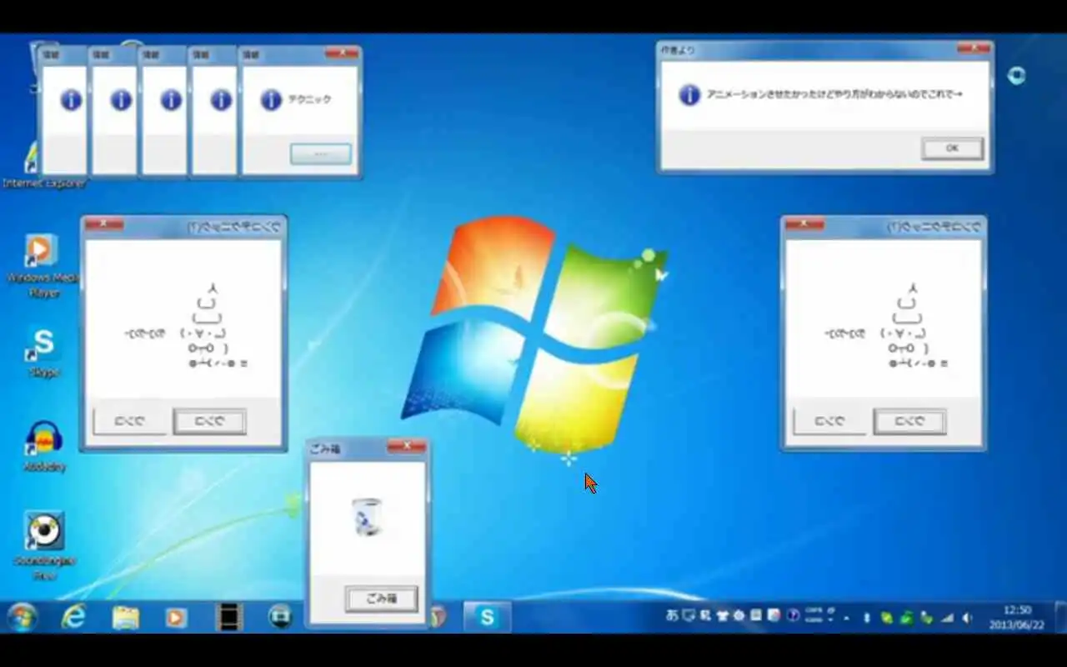This screenshot has width=1067, height=667.
Task: Click the ごみ箱 button in the small dialog
Action: pyautogui.click(x=381, y=599)
